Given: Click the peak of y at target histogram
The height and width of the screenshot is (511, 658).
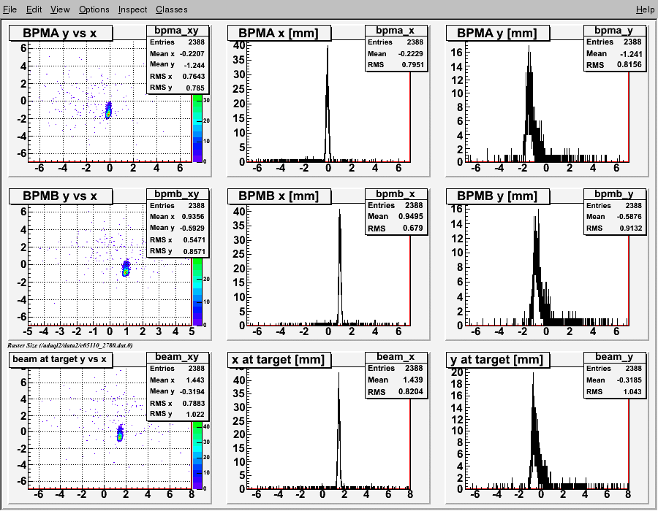Looking at the screenshot, I should (533, 373).
